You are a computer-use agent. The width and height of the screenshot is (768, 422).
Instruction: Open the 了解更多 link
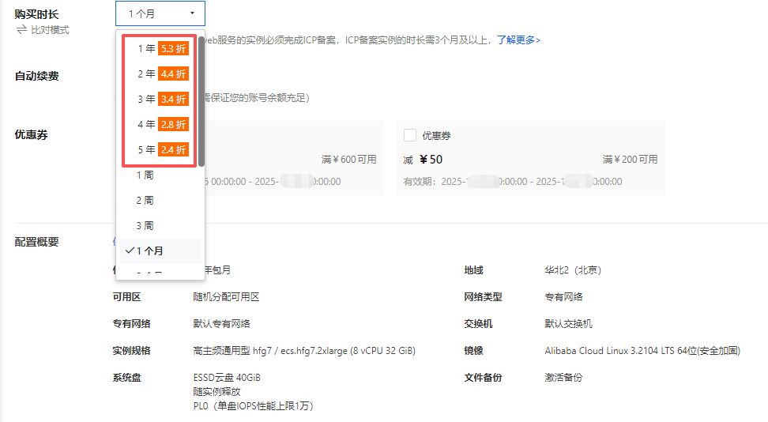click(518, 40)
